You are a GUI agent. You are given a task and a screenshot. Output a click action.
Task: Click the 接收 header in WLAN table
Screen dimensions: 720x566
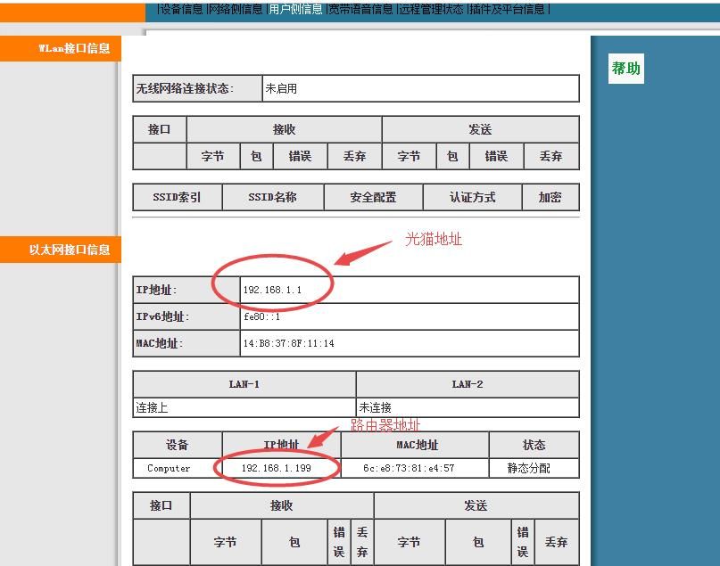coord(285,130)
